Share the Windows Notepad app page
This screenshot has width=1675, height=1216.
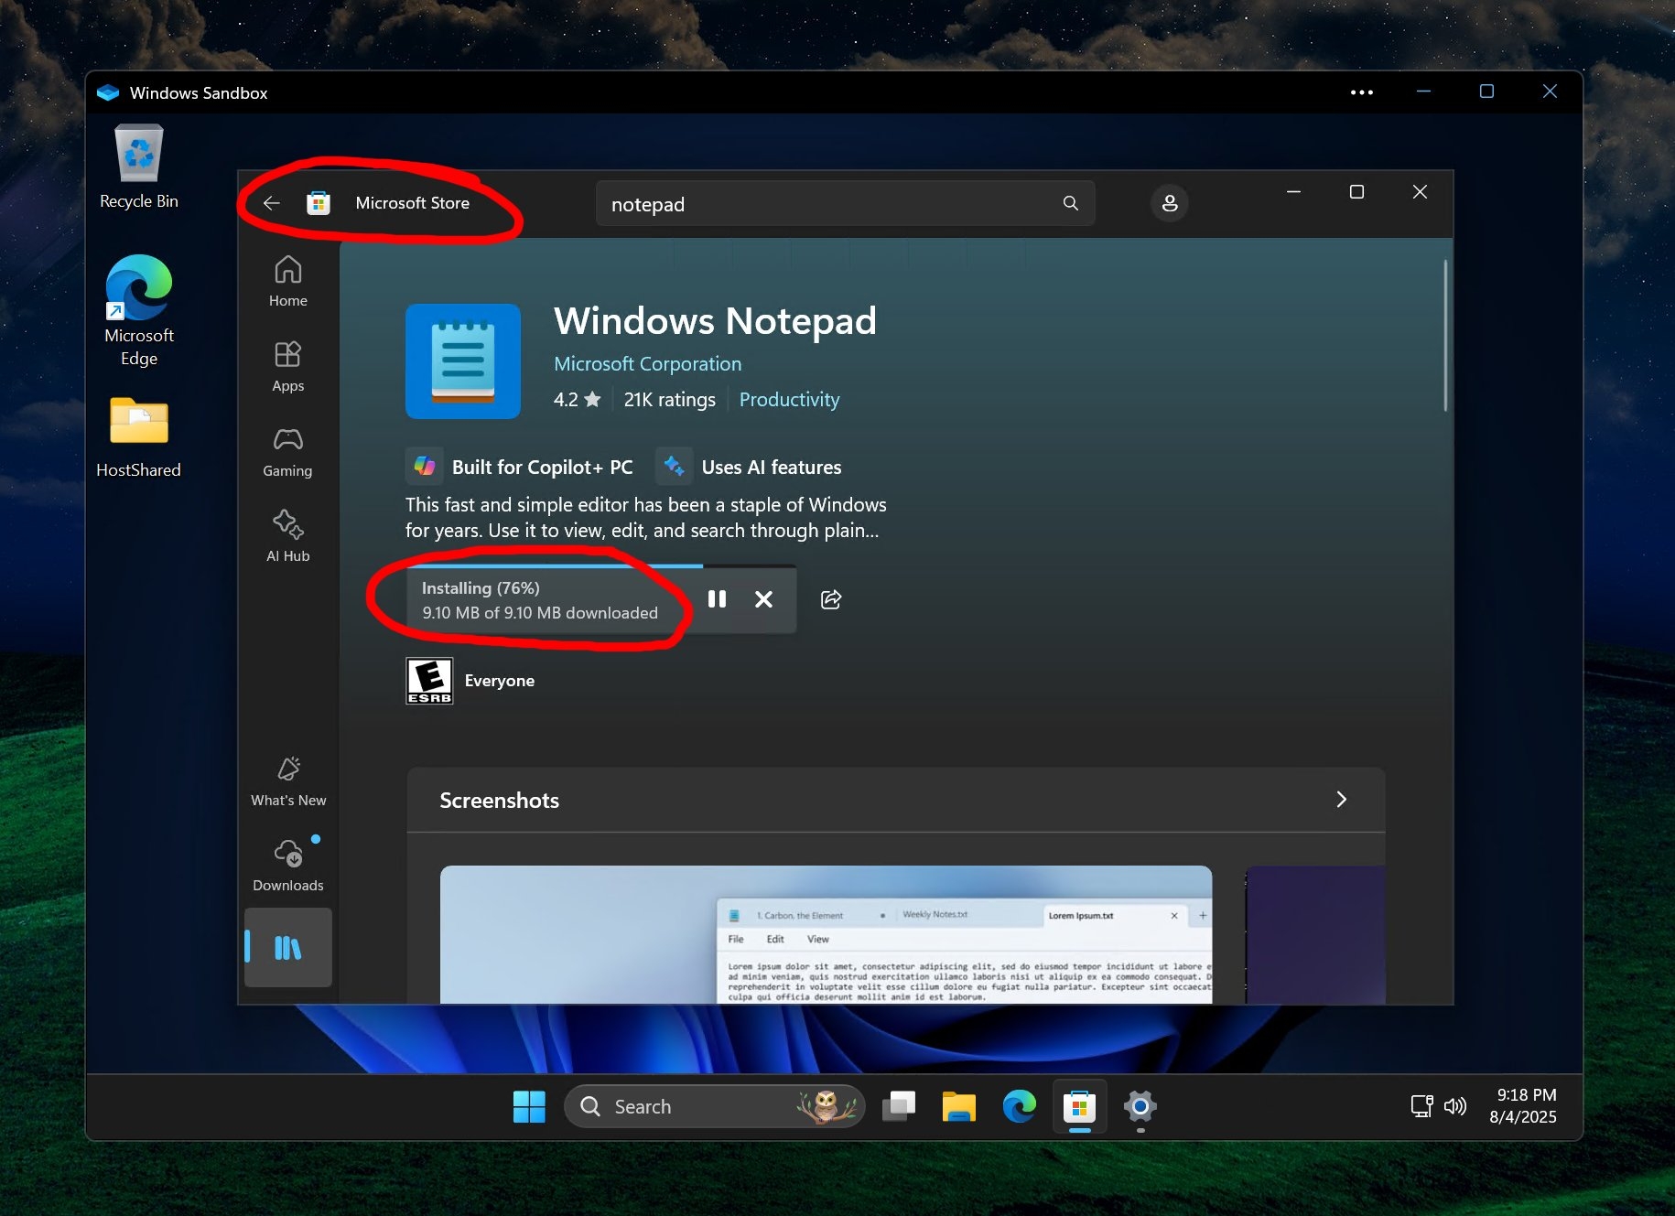coord(831,599)
